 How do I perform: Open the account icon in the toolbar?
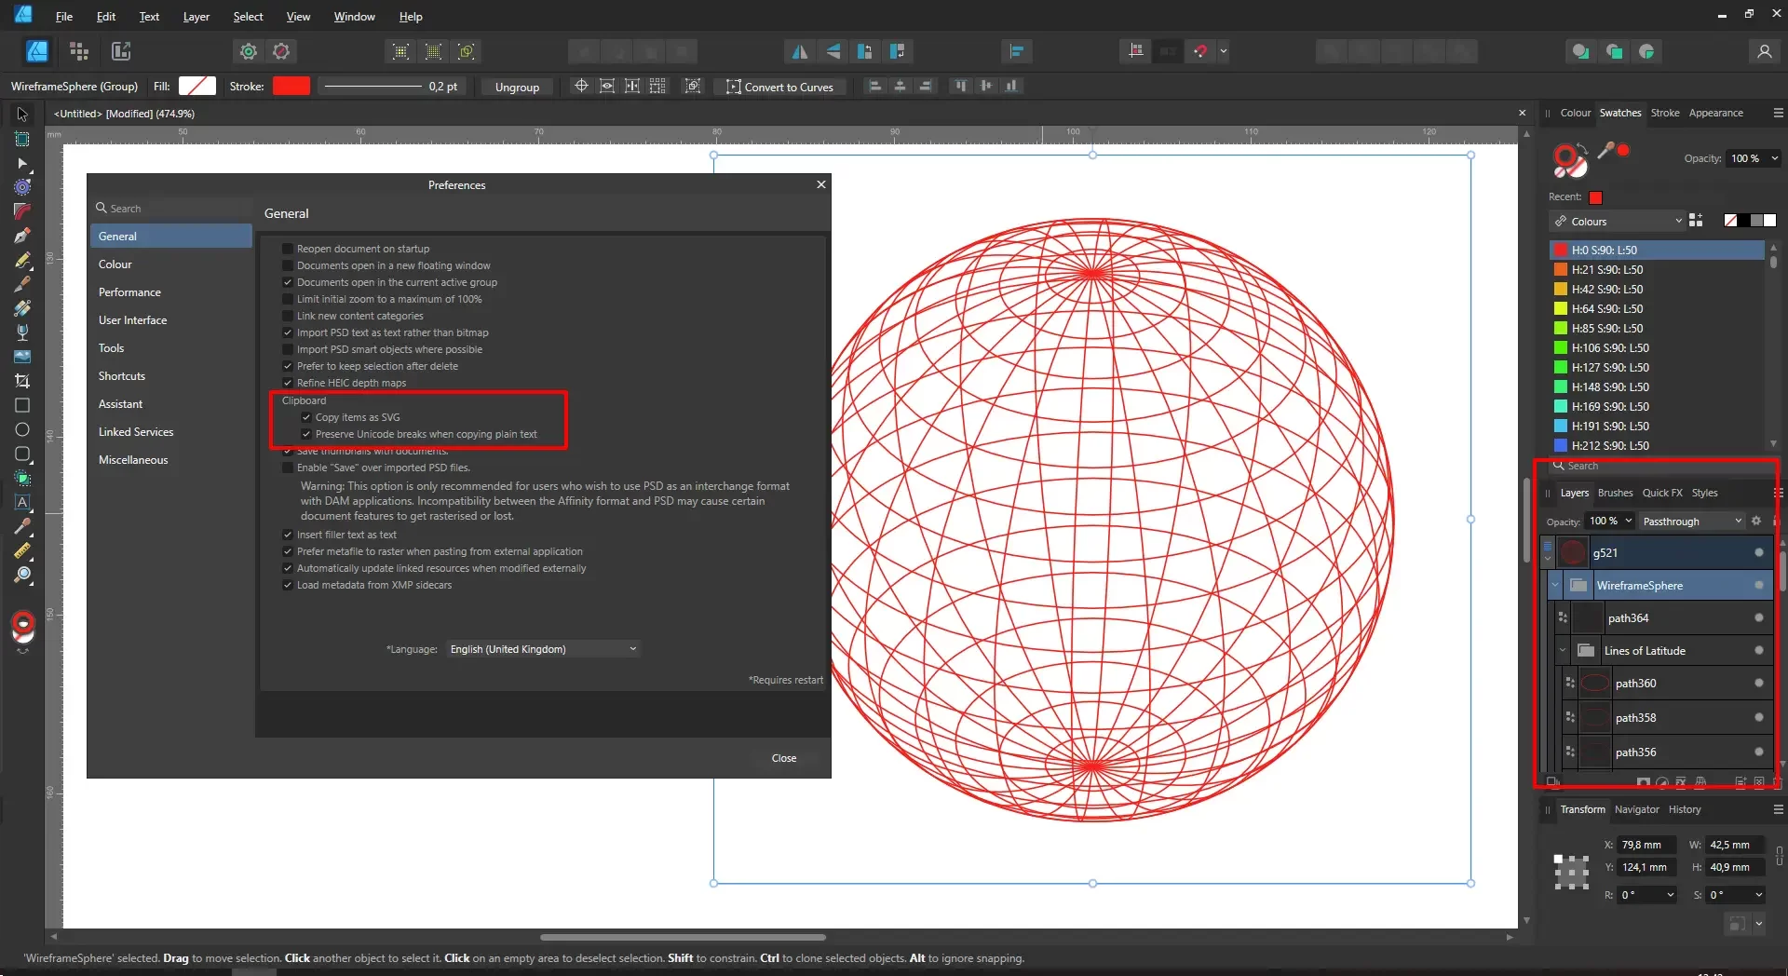tap(1764, 51)
